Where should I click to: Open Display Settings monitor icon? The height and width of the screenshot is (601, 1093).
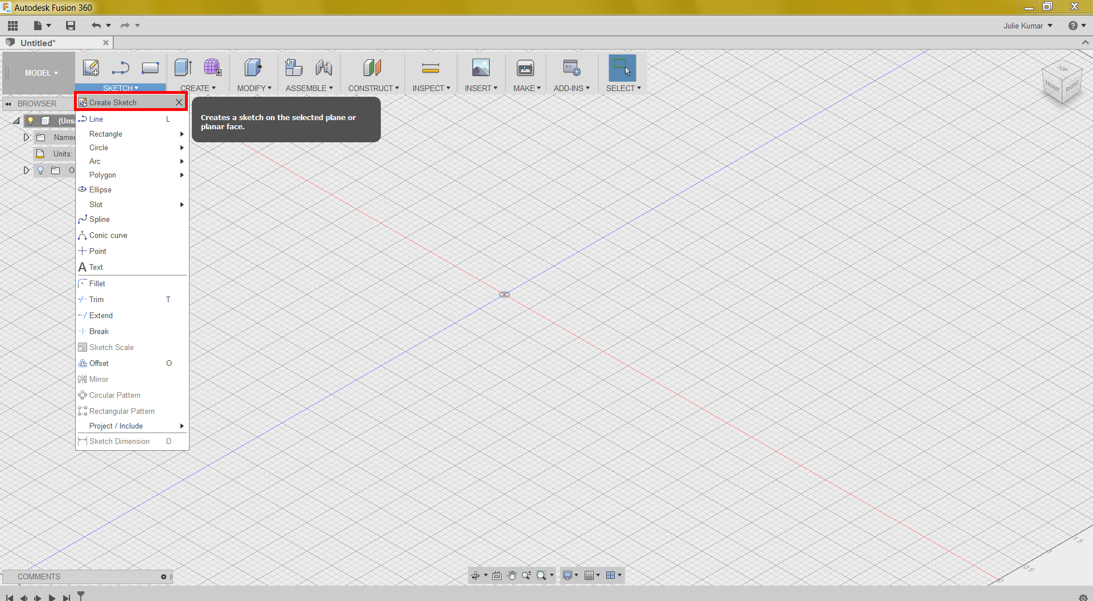tap(568, 575)
